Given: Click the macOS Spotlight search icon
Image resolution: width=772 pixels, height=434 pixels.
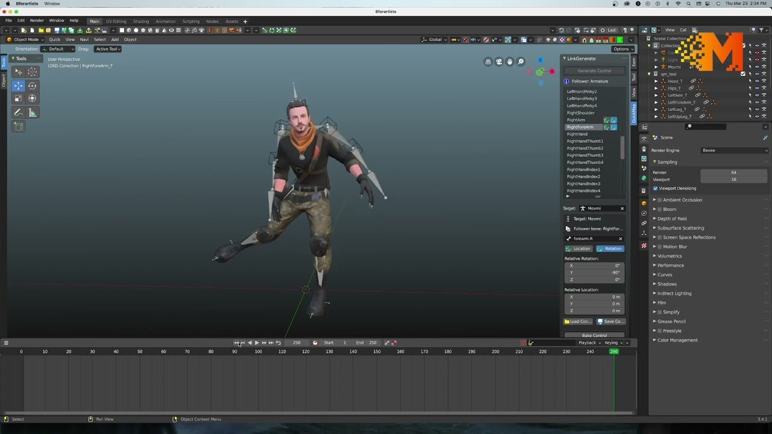Looking at the screenshot, I should tap(689, 4).
